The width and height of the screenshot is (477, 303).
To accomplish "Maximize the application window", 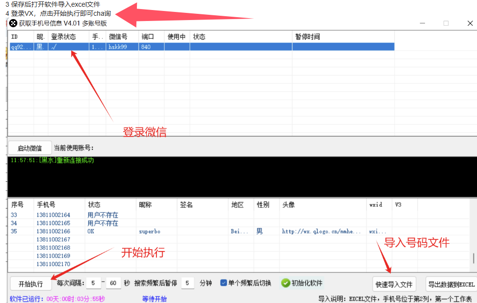I will pyautogui.click(x=446, y=23).
